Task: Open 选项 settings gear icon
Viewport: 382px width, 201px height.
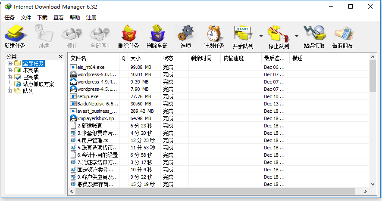Action: (186, 33)
